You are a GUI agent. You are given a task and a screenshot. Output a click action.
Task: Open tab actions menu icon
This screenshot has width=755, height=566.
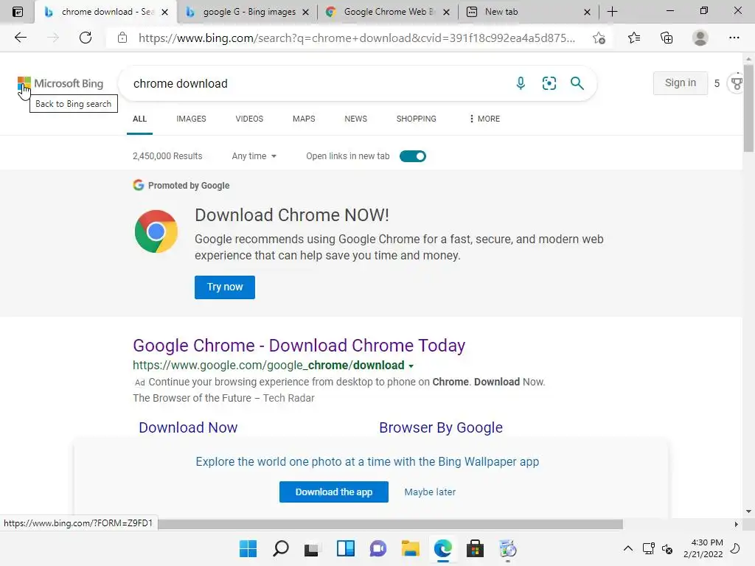(x=18, y=12)
